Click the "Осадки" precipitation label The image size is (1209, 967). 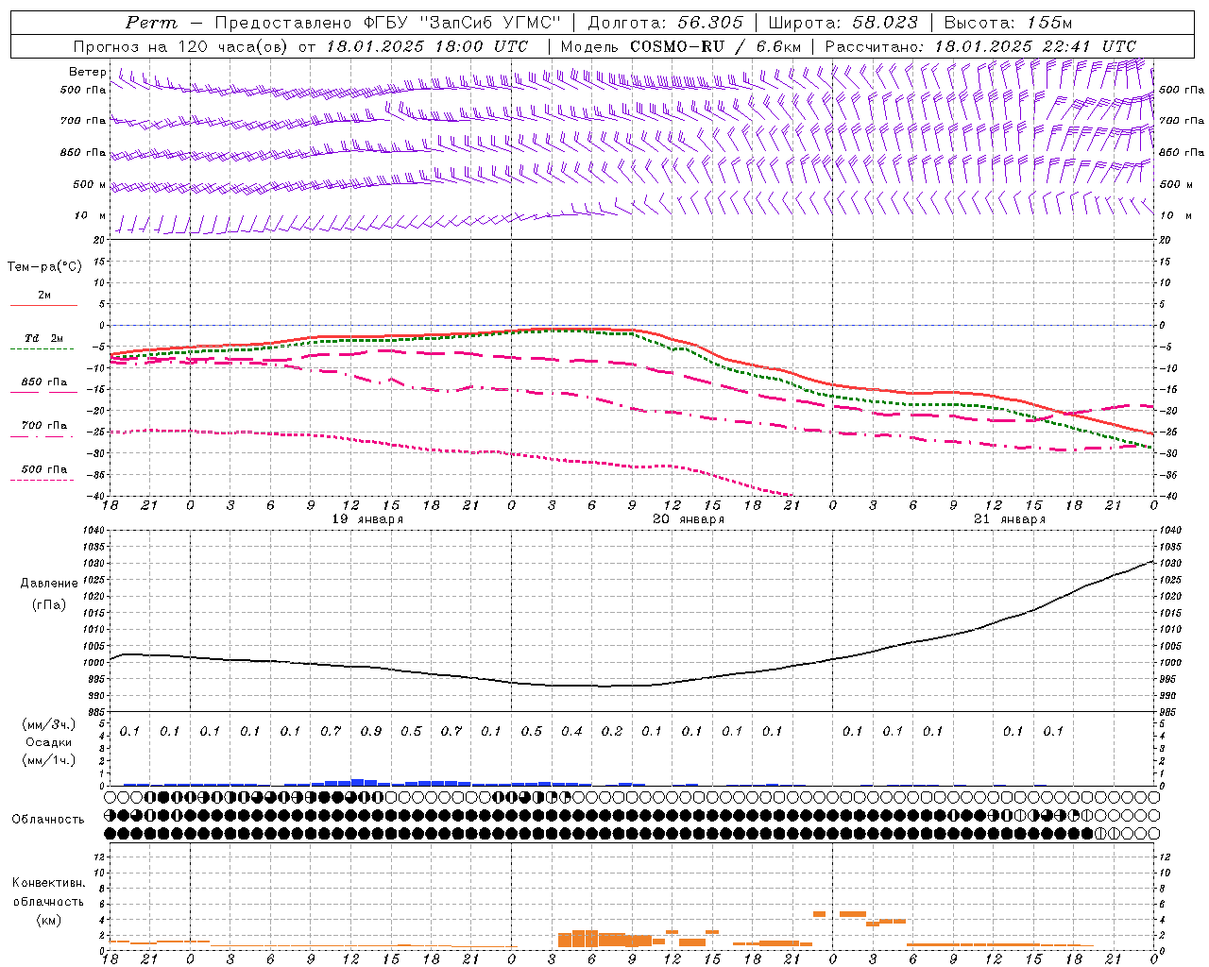(49, 742)
